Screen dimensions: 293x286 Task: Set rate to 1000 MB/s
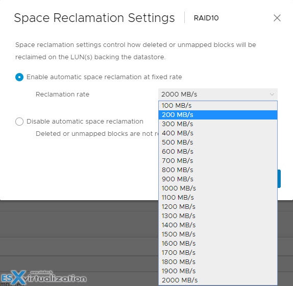click(x=218, y=188)
